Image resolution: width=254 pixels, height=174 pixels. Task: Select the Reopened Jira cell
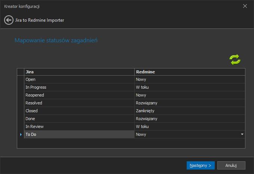coord(79,95)
